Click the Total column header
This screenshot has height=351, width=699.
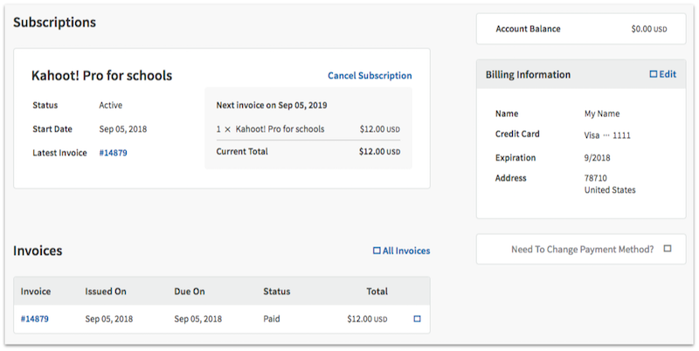coord(377,292)
